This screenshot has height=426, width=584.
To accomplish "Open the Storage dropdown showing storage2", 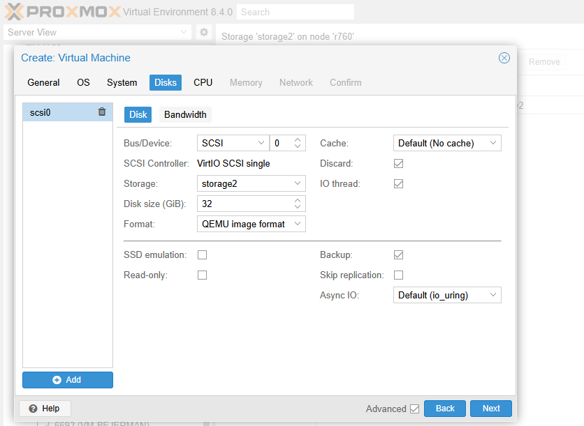I will click(x=297, y=183).
